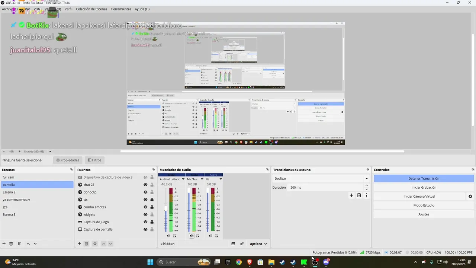The height and width of the screenshot is (268, 476).
Task: Open advanced audio properties gears
Action: (x=242, y=244)
